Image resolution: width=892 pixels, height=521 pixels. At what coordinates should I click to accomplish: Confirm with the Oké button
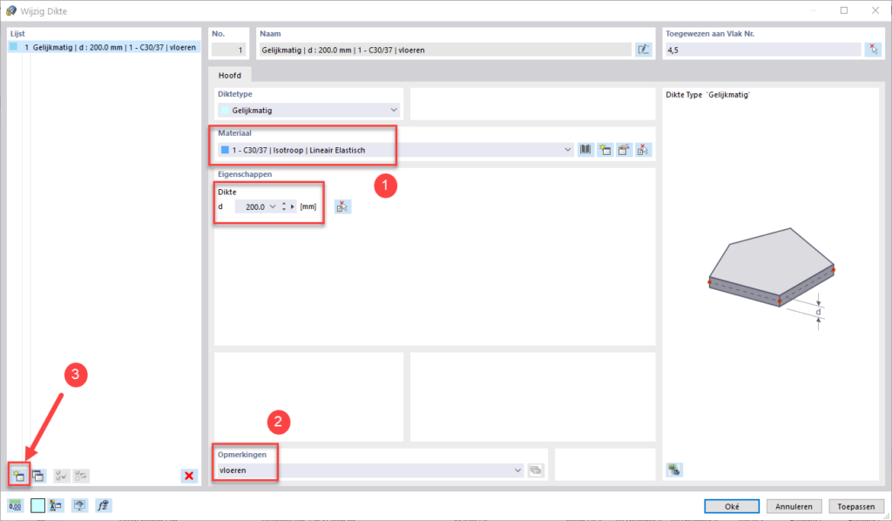pos(732,505)
